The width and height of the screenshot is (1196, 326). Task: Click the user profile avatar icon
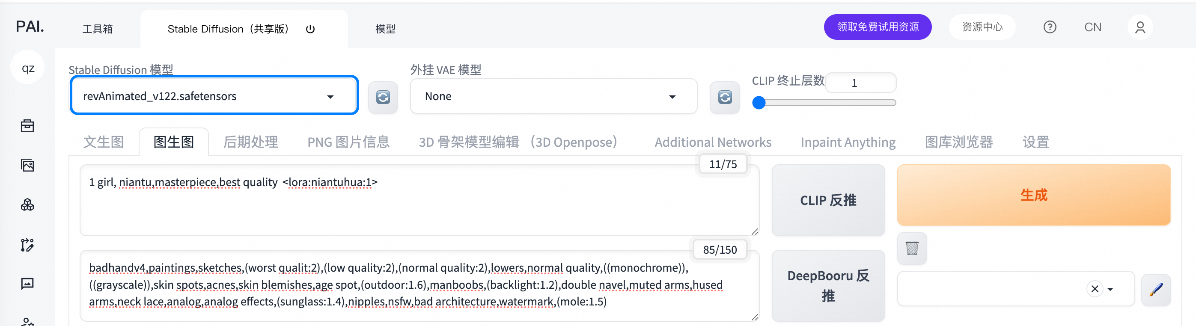pyautogui.click(x=1140, y=27)
